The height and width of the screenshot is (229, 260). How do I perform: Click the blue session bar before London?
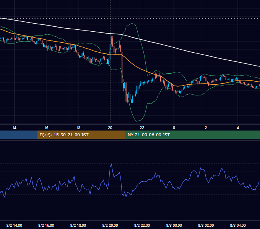pyautogui.click(x=19, y=135)
